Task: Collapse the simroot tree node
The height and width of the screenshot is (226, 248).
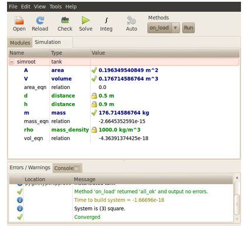Action: coord(12,62)
